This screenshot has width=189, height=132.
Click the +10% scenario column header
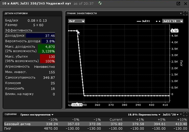182,120
